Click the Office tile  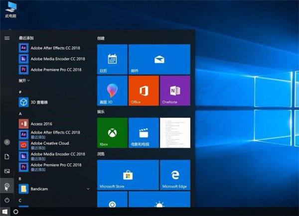144,91
